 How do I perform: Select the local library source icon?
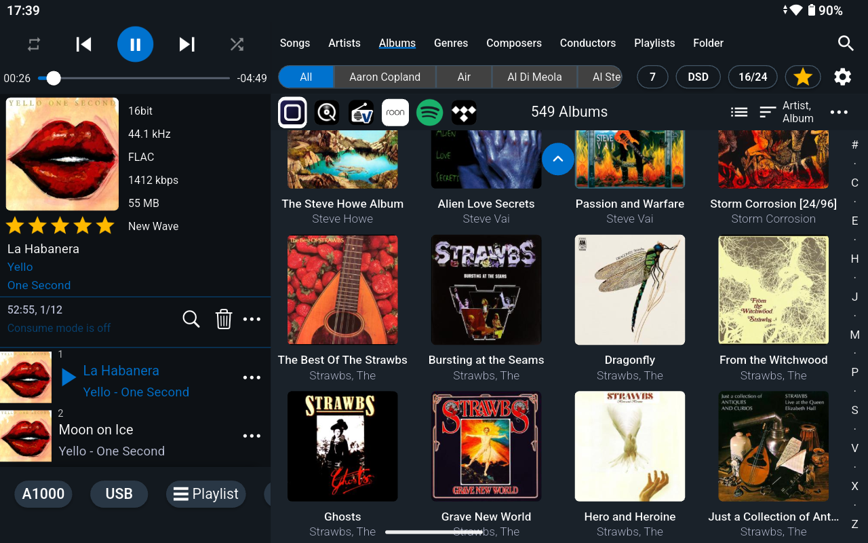coord(292,113)
